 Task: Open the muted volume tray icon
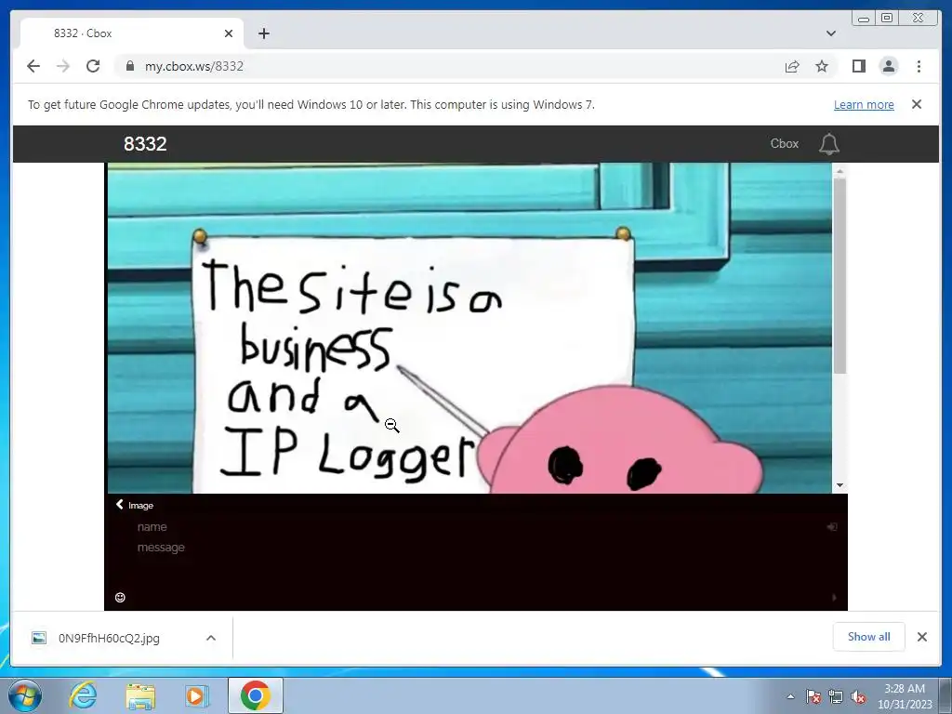click(858, 697)
